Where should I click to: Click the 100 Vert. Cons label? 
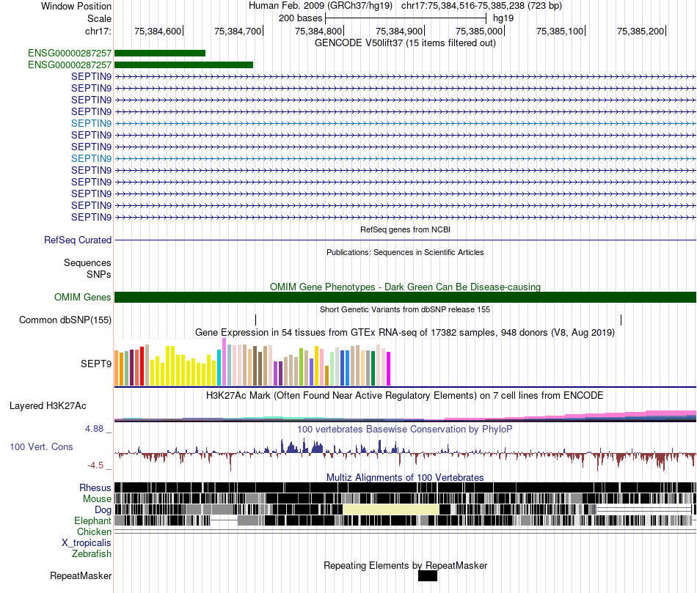point(41,447)
